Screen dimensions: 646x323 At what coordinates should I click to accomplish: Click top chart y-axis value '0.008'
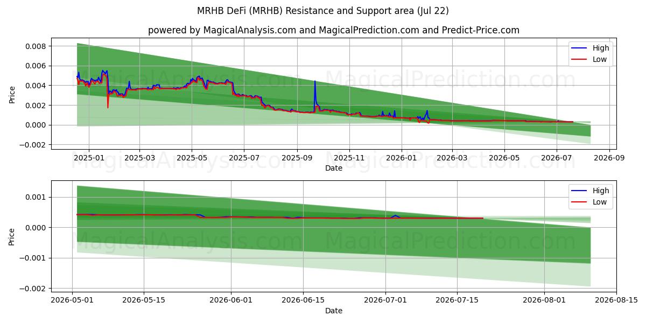tap(36, 46)
